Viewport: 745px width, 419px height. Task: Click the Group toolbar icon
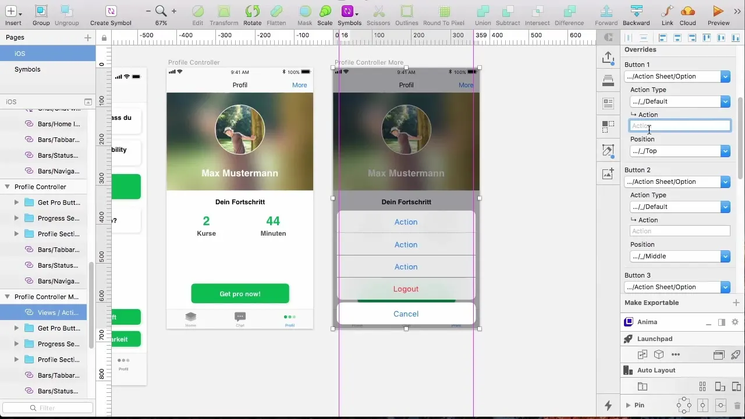pos(41,11)
